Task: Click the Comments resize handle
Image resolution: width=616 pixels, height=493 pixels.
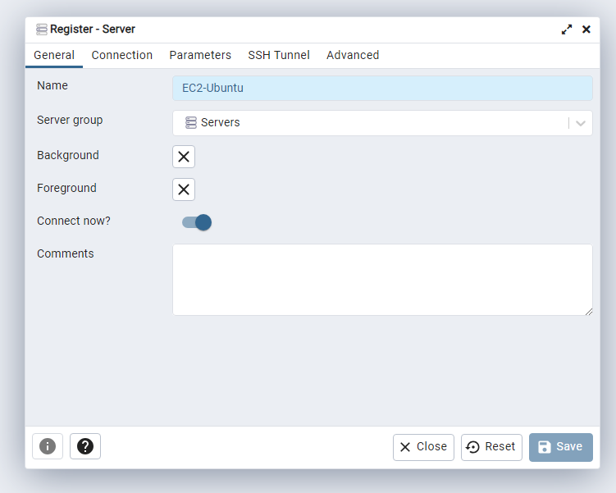Action: click(588, 312)
